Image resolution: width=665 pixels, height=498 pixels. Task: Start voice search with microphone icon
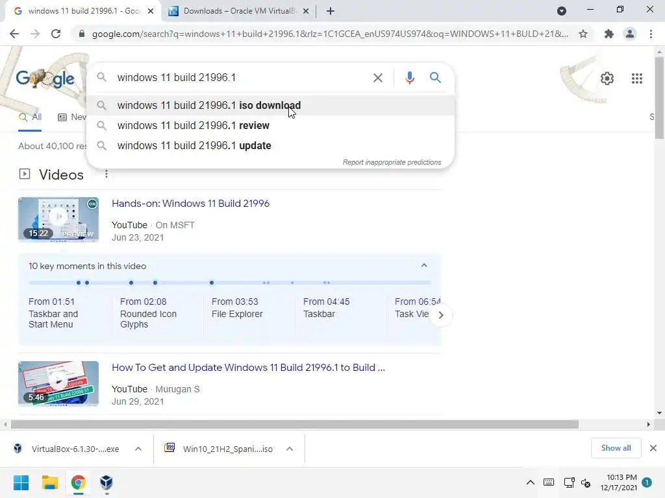pos(409,78)
